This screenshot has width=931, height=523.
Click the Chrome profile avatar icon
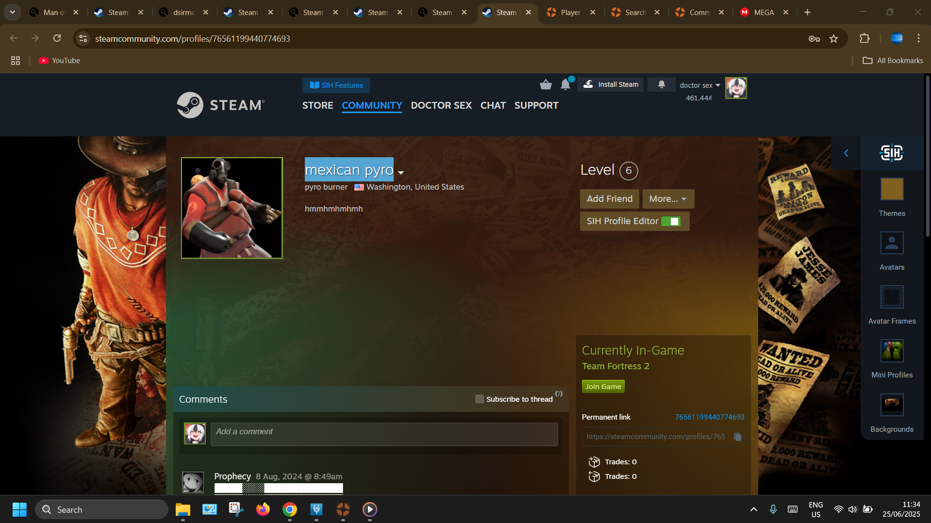tap(897, 38)
